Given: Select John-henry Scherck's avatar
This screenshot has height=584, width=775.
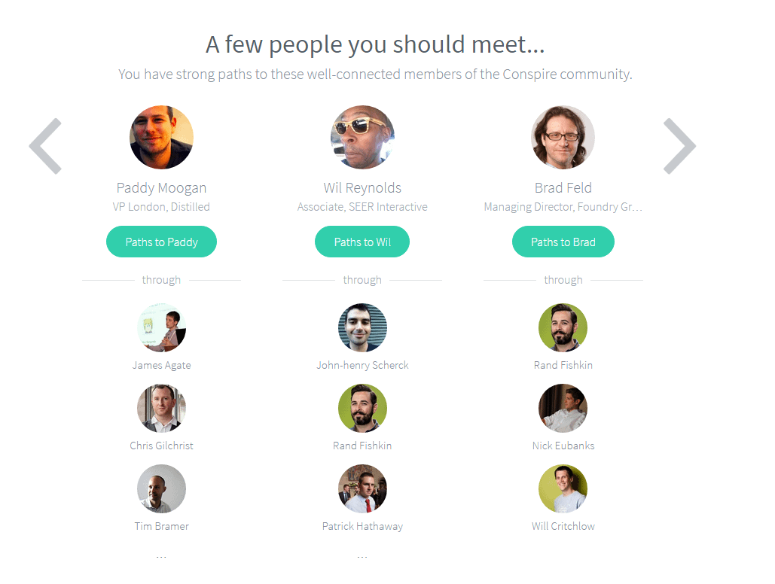Looking at the screenshot, I should coord(362,327).
